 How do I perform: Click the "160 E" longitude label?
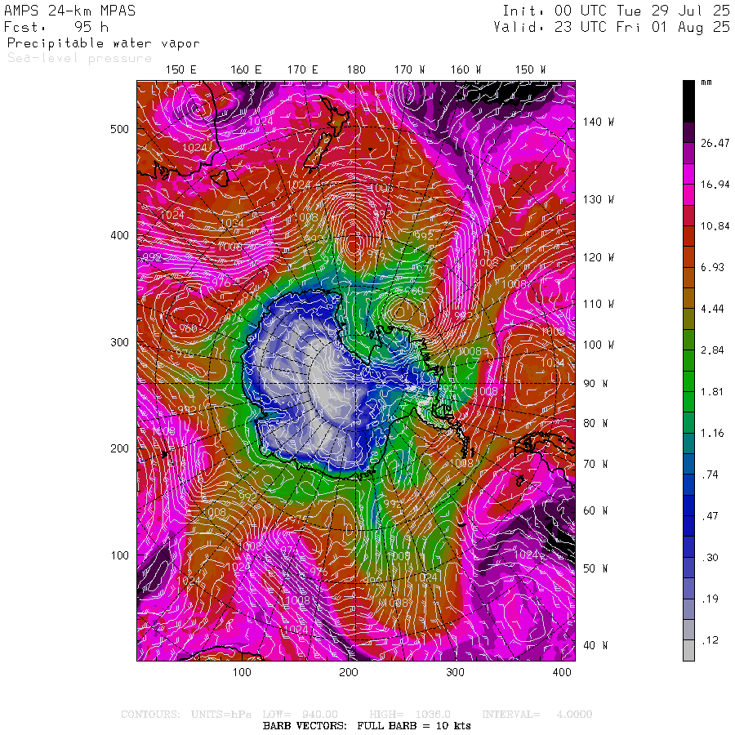[246, 70]
